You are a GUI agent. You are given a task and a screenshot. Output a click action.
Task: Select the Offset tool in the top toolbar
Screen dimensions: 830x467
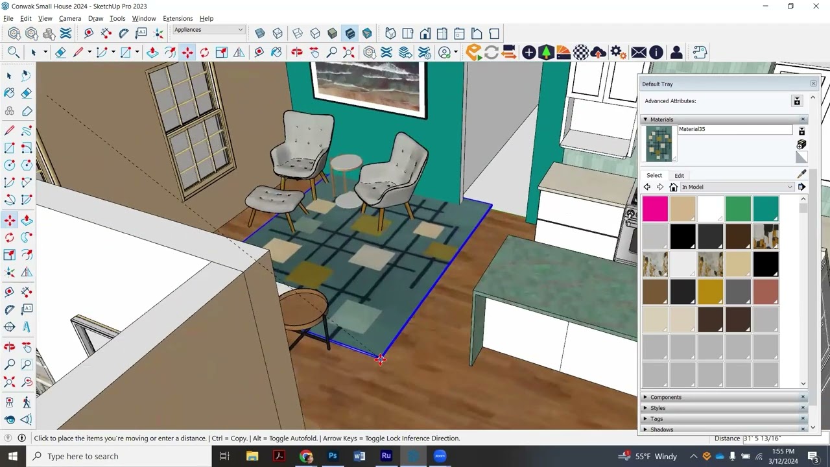coord(169,53)
